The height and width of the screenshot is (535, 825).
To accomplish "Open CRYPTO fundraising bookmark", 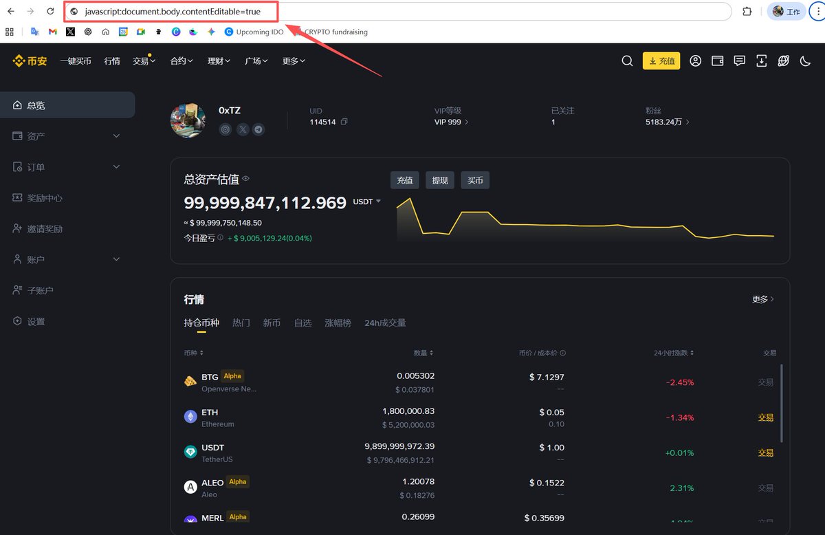I will [330, 32].
